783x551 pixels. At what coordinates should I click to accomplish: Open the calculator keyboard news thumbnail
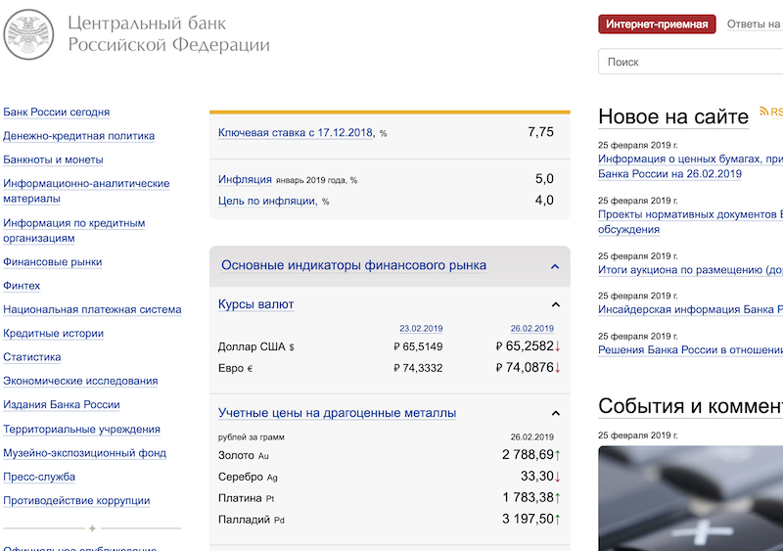690,498
